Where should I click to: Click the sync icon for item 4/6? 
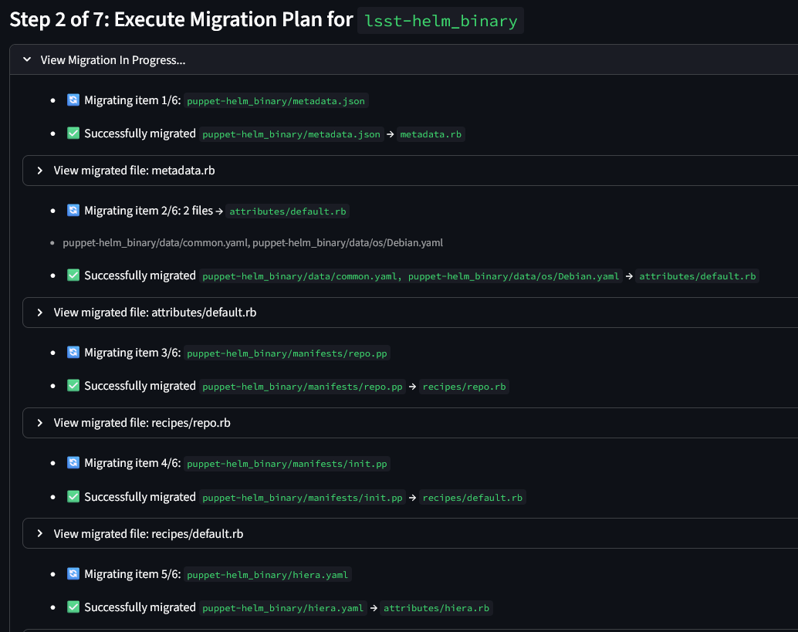click(x=73, y=463)
